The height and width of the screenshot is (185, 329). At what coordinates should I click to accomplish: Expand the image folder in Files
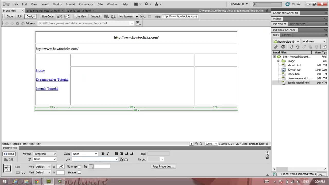click(x=278, y=61)
